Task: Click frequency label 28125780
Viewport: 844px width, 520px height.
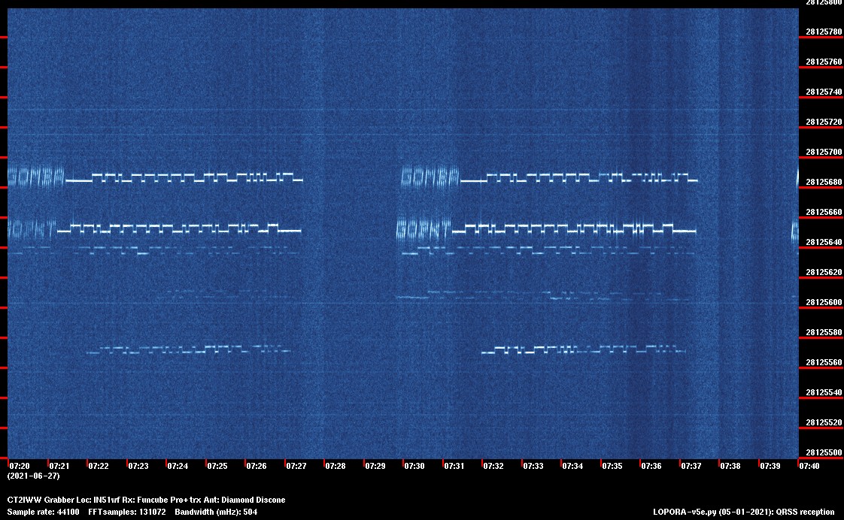Action: [824, 32]
